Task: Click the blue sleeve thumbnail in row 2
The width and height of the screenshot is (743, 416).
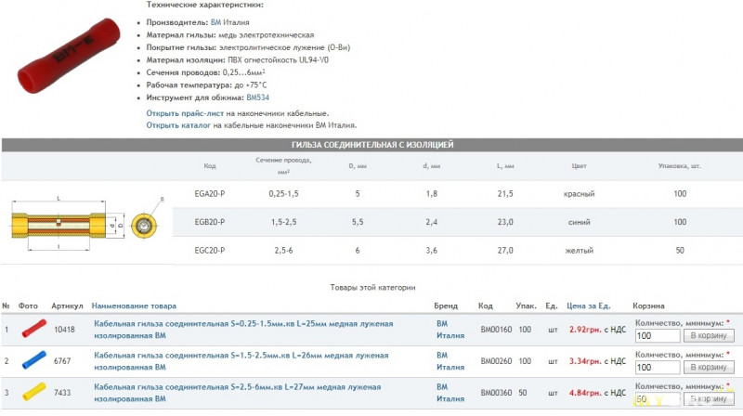Action: [34, 360]
